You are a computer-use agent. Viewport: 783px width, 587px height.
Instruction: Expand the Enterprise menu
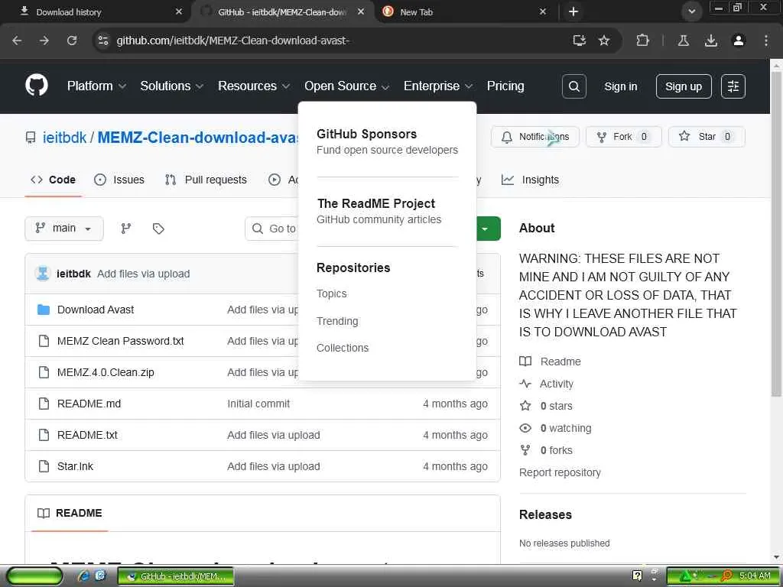point(438,86)
